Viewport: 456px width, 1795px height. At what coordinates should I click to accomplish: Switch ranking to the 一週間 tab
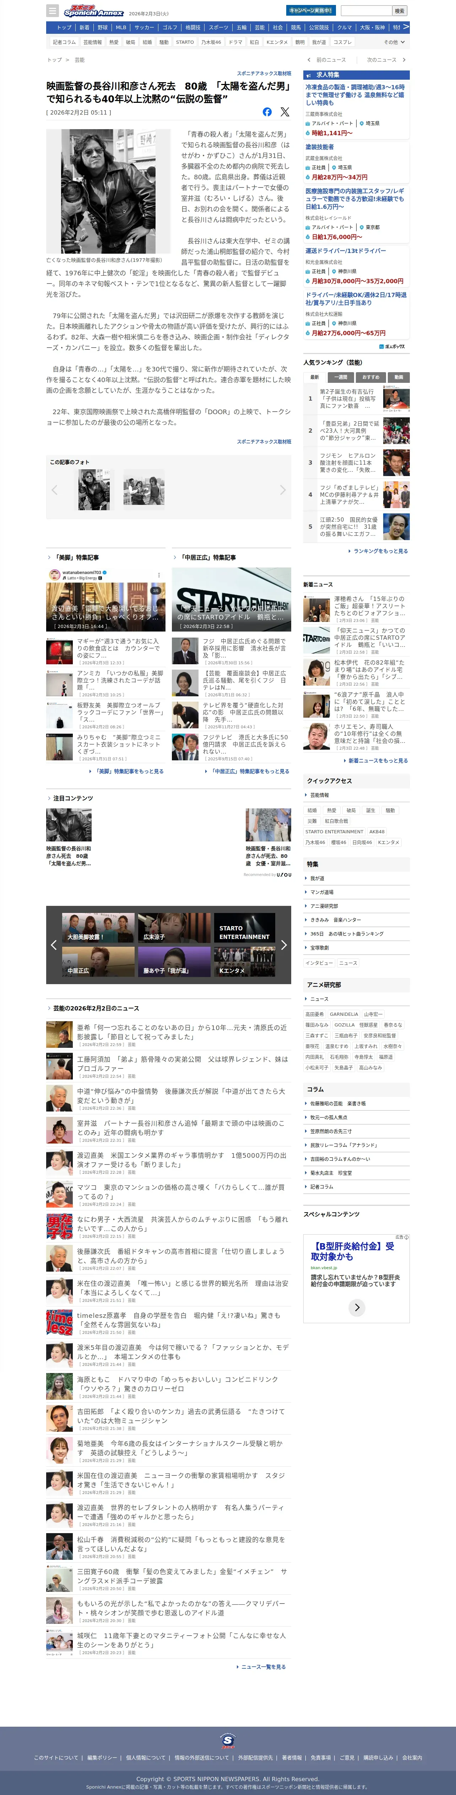[341, 377]
